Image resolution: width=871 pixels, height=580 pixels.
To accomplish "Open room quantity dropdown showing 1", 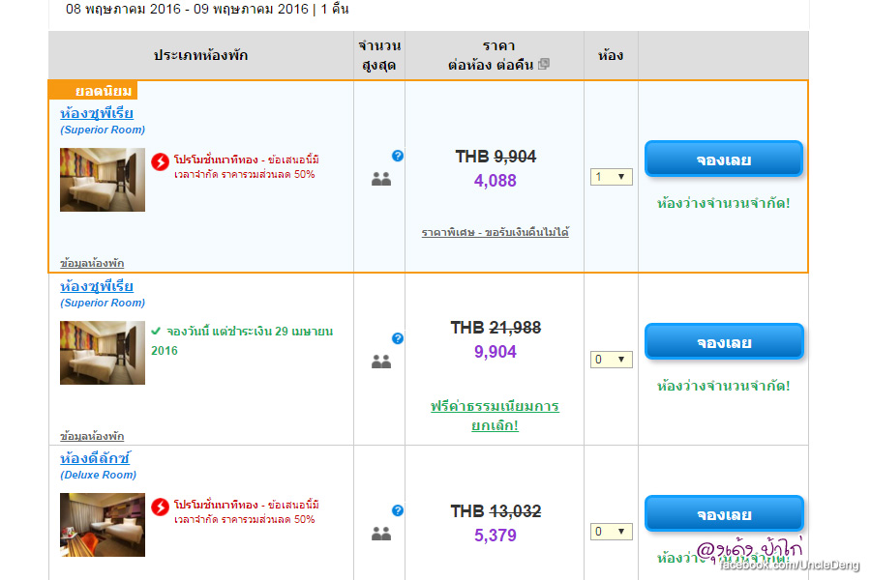I will pyautogui.click(x=612, y=177).
